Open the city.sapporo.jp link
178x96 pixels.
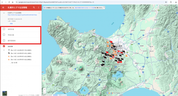(x=22, y=15)
